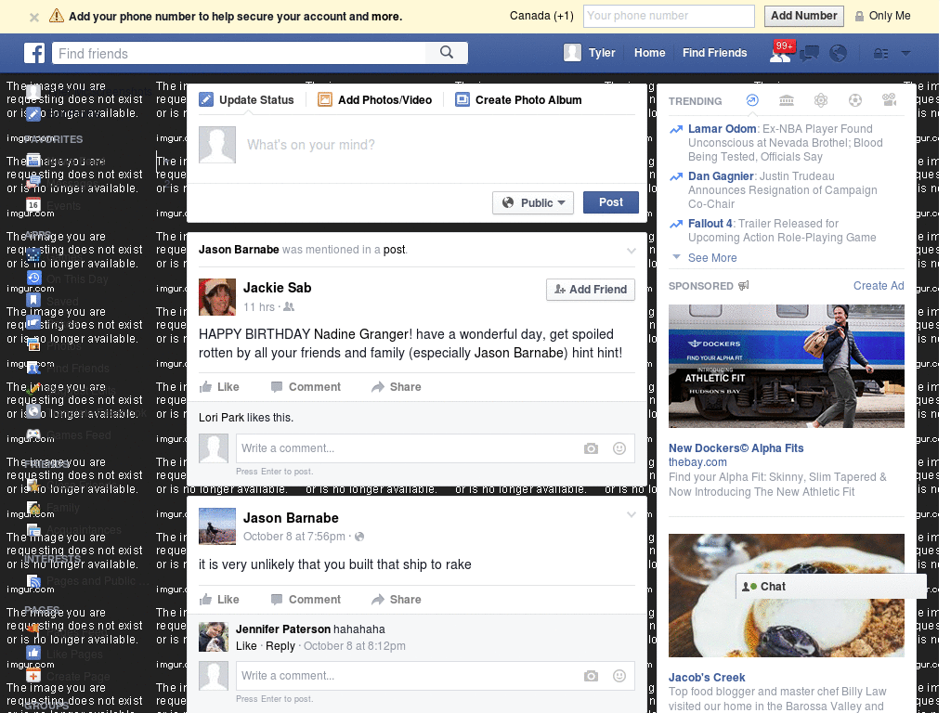Expand options chevron on Jackie Sab's post story
Viewport: 951px width, 713px height.
(632, 251)
